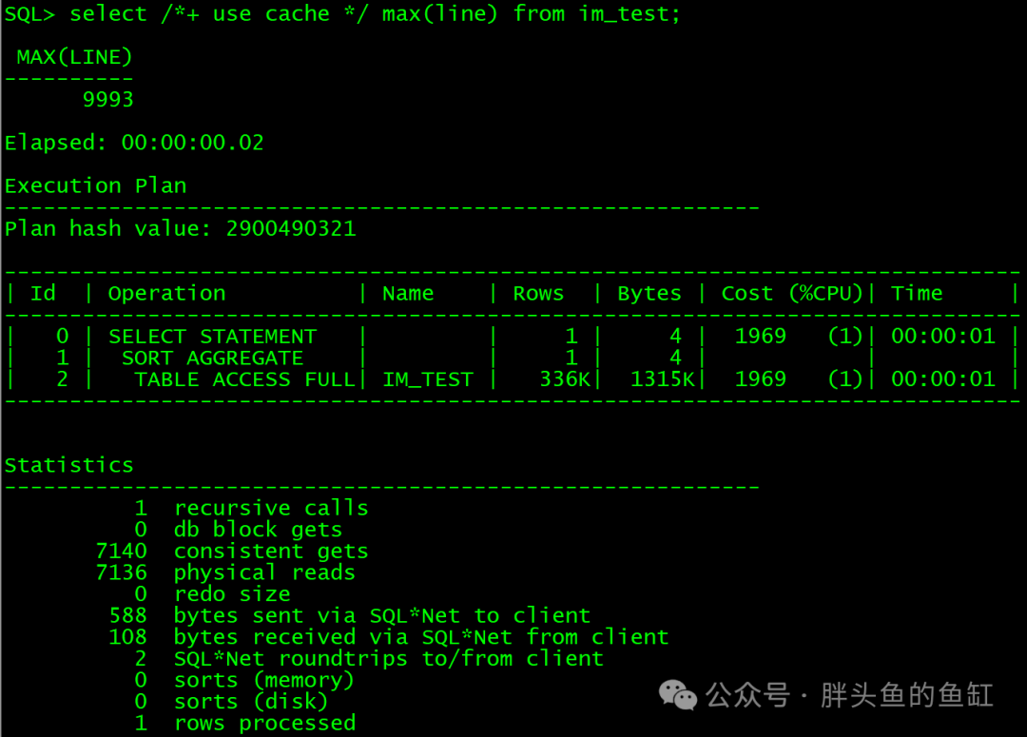Select the Statistics heading
Viewport: 1027px width, 737px height.
click(68, 465)
